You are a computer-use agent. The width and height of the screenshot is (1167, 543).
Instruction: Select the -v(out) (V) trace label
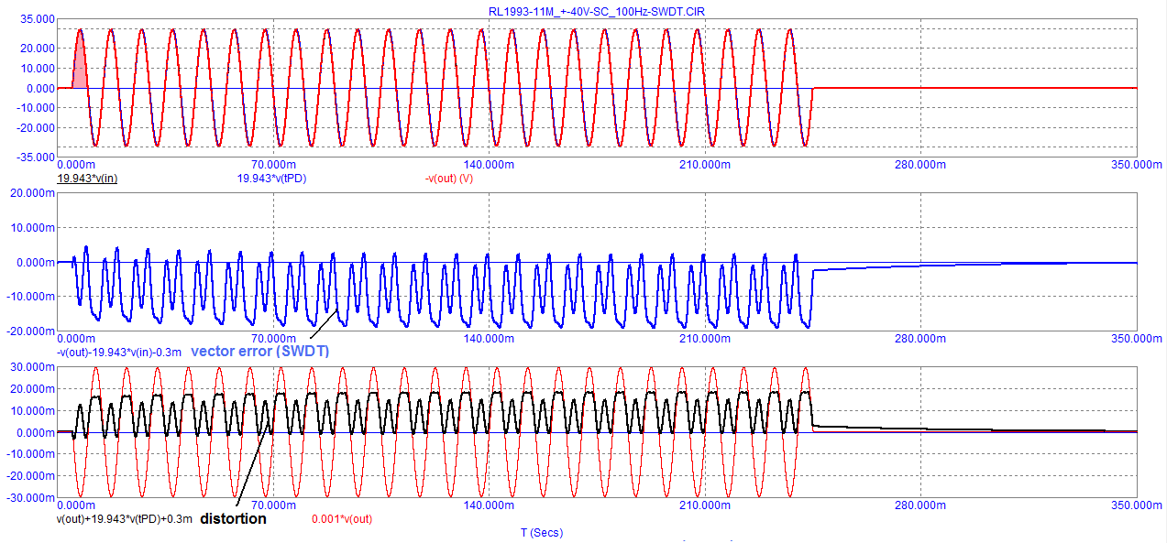(448, 178)
